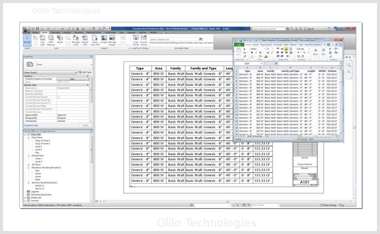Click Edit Type in Properties panel
The image size is (380, 234).
coord(85,72)
